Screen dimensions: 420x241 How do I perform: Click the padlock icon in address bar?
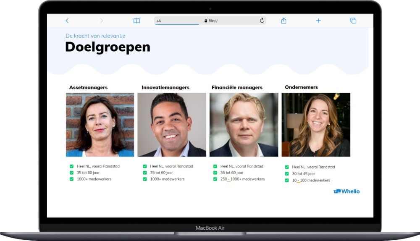pyautogui.click(x=206, y=21)
